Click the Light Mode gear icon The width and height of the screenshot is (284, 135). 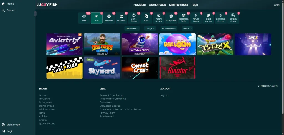coord(3,125)
